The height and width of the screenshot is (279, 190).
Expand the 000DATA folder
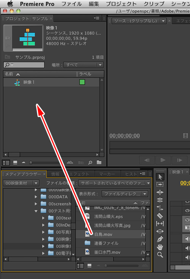click(x=36, y=197)
